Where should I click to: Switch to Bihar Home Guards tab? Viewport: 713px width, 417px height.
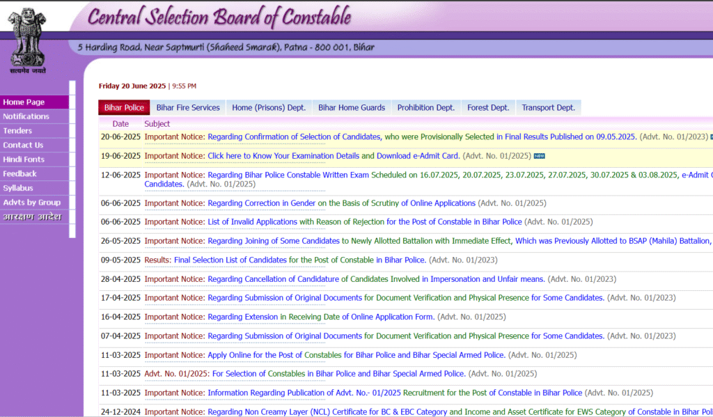[x=352, y=108]
